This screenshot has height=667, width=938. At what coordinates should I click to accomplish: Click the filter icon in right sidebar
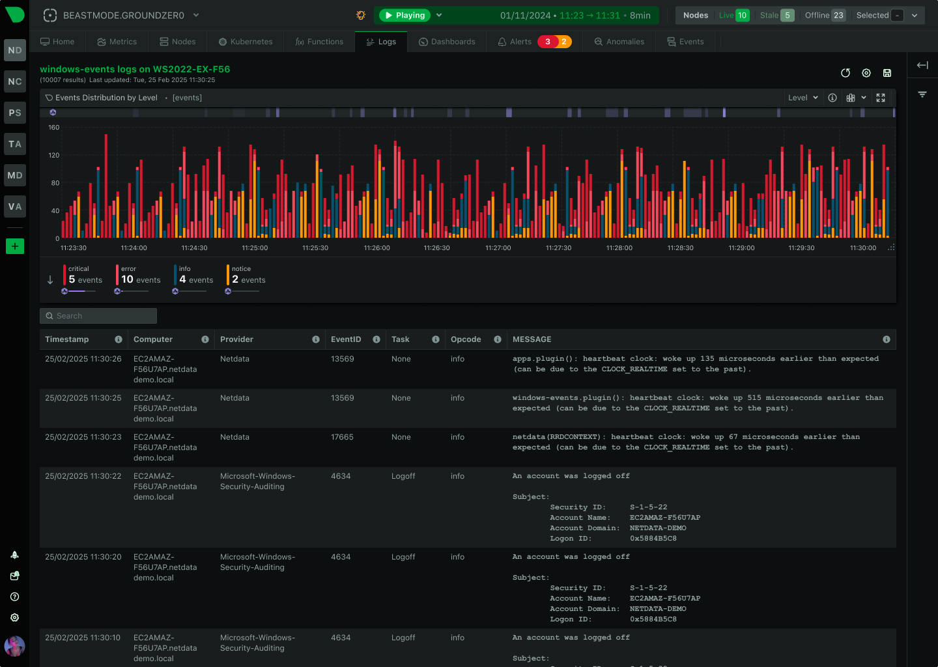click(922, 94)
